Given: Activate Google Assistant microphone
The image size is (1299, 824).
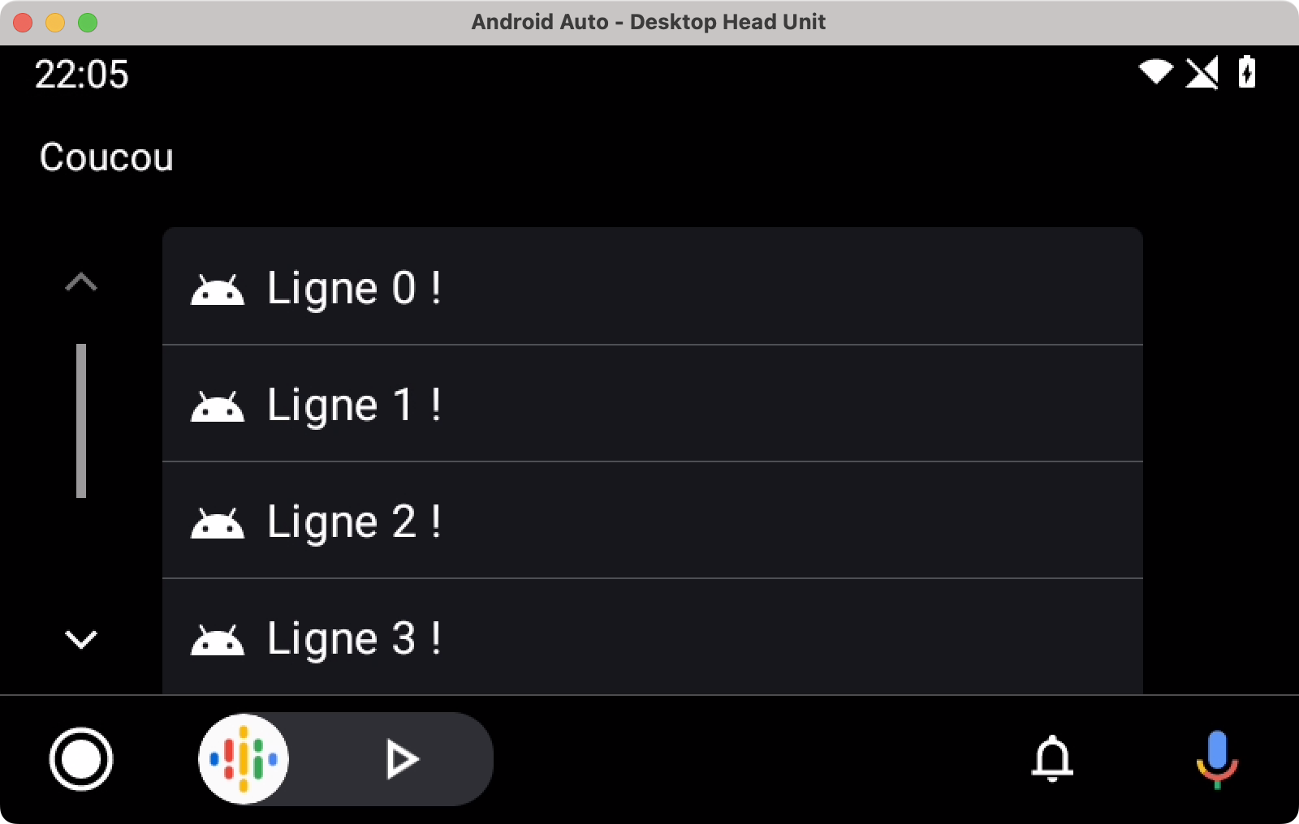Looking at the screenshot, I should click(1216, 759).
